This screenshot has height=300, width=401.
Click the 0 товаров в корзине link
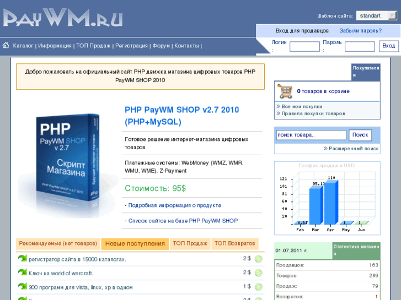pos(323,91)
